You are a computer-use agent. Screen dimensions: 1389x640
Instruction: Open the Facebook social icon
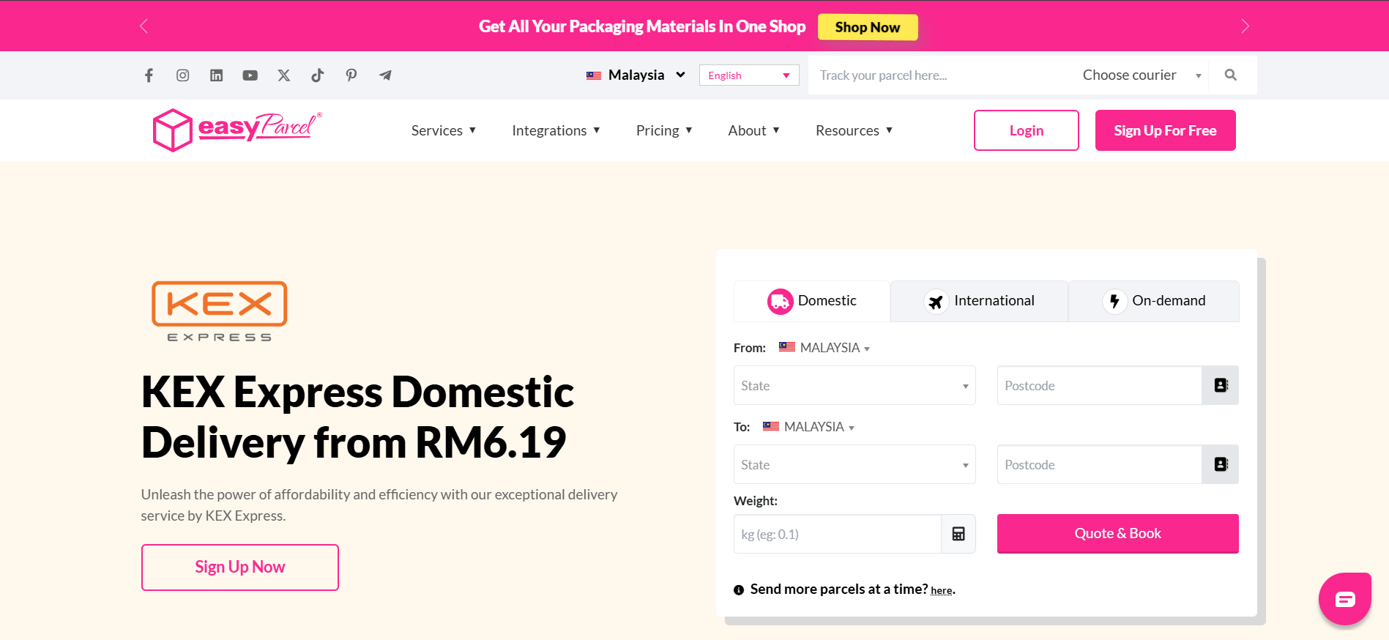click(x=149, y=75)
